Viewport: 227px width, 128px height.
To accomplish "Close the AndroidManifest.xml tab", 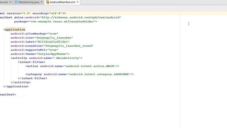I will coord(78,2).
